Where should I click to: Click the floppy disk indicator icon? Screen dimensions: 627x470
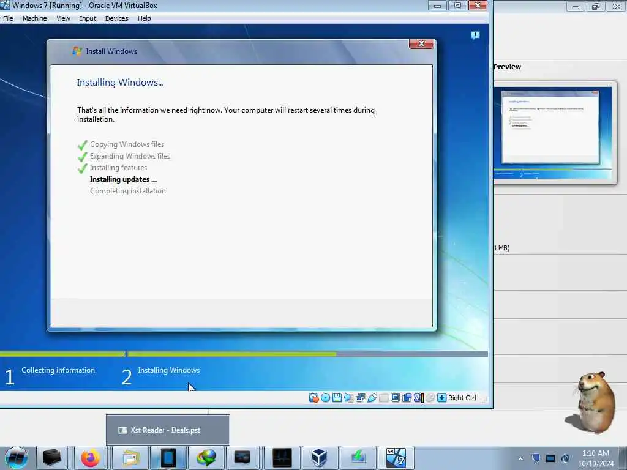337,398
